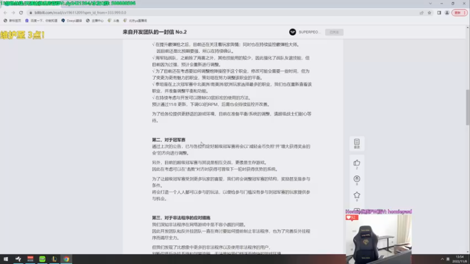Click the coin icon in the sidebar
Image resolution: width=470 pixels, height=264 pixels.
357,179
